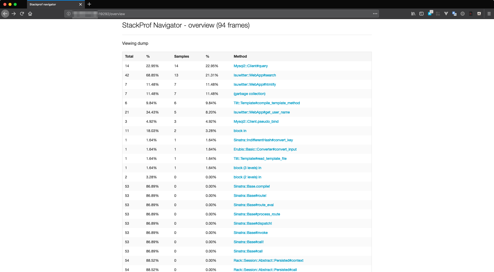Close the Stackprof navigator tab
This screenshot has height=272, width=494.
coord(81,4)
